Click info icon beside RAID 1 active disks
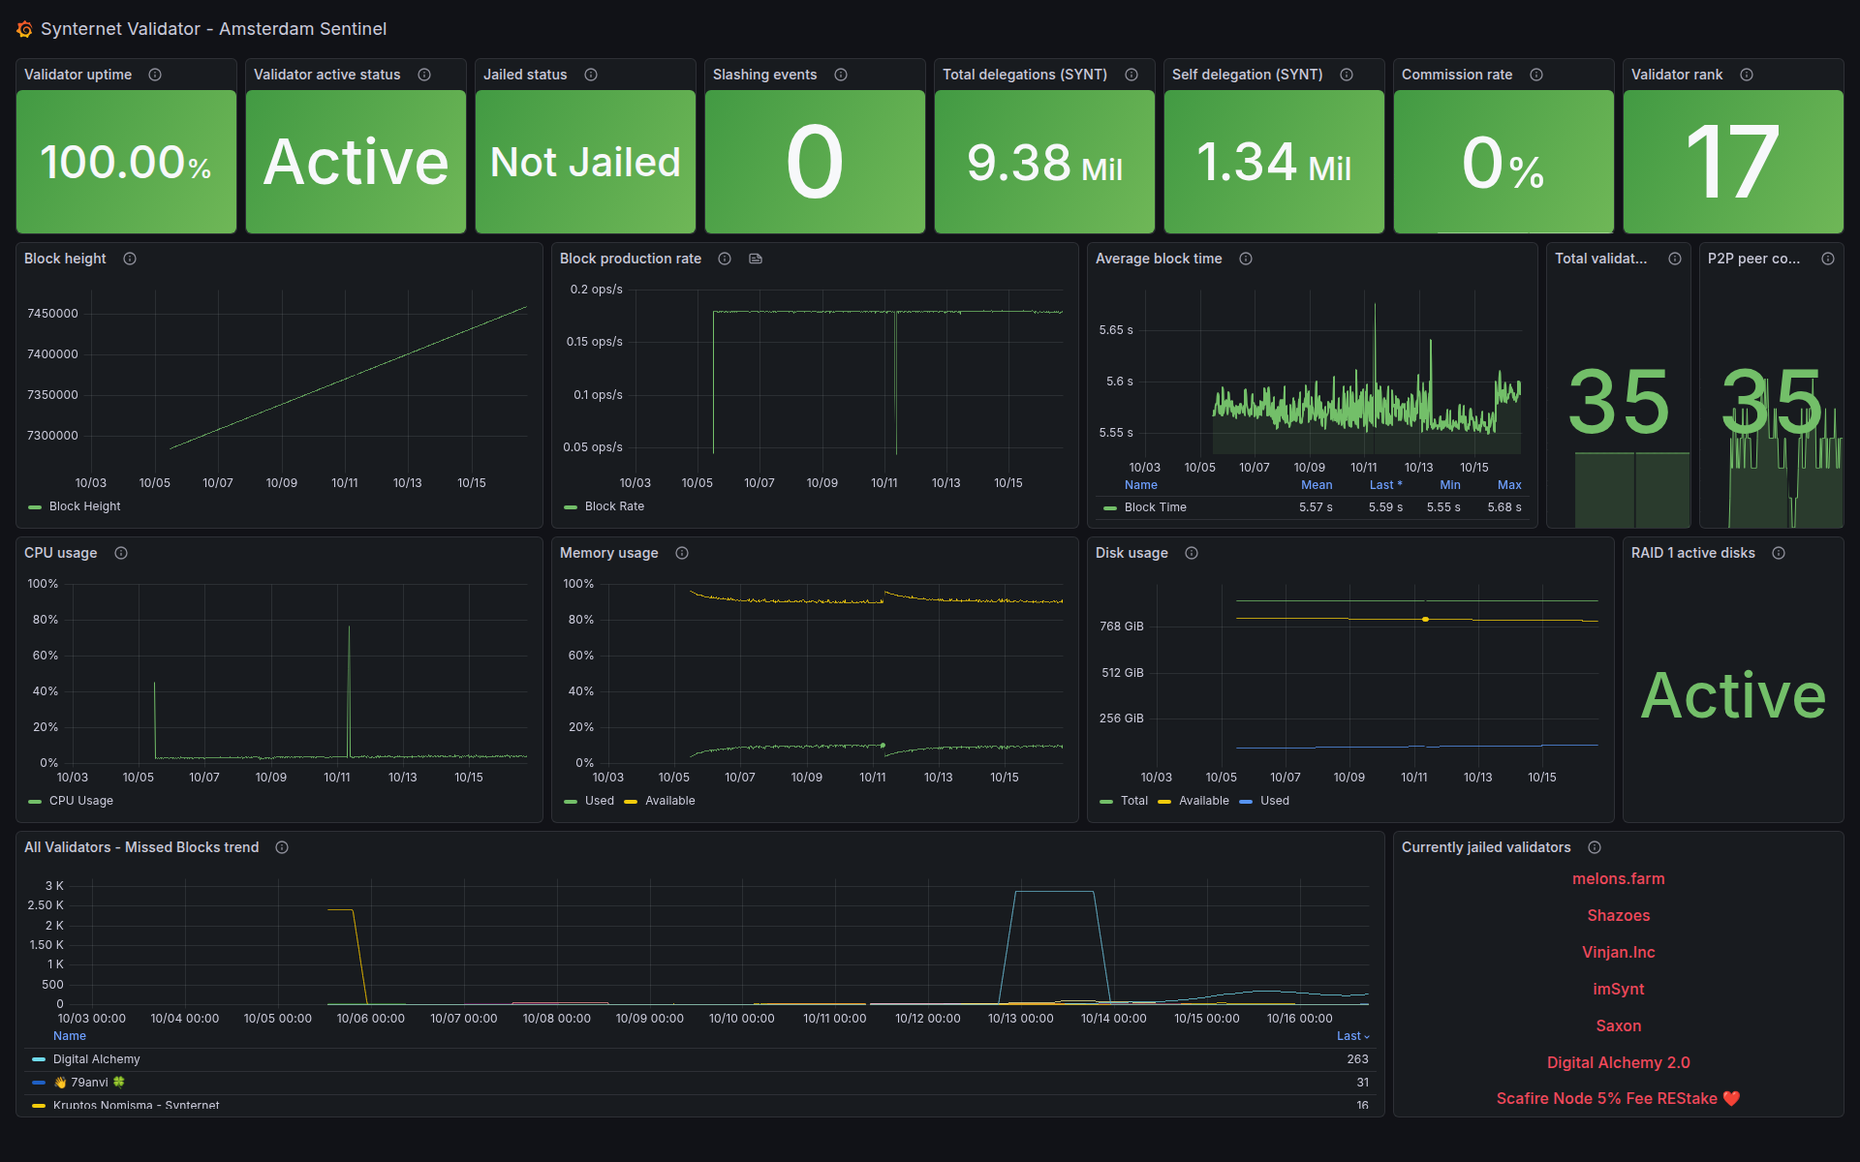The image size is (1860, 1162). click(1779, 553)
